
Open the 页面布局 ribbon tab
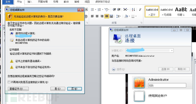click(x=43, y=2)
